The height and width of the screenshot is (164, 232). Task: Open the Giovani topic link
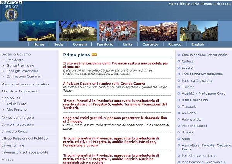click(188, 132)
